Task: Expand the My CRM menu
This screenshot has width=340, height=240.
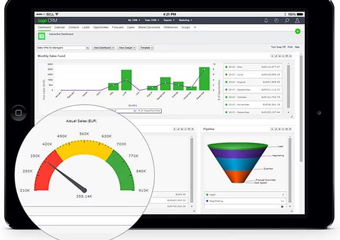Action: point(134,20)
